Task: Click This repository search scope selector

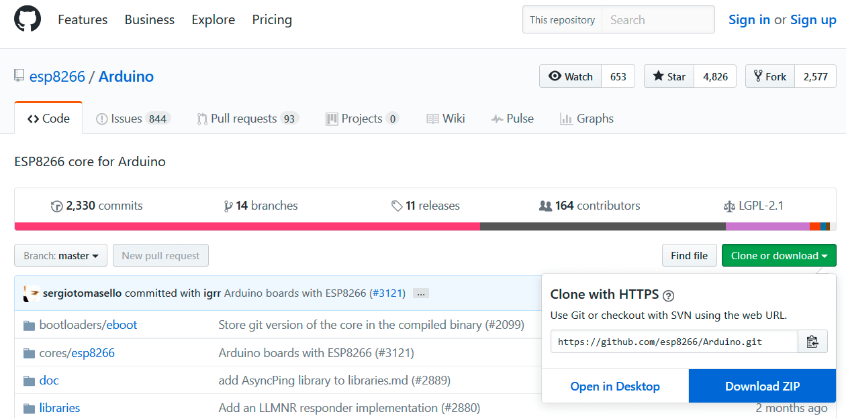Action: tap(563, 20)
